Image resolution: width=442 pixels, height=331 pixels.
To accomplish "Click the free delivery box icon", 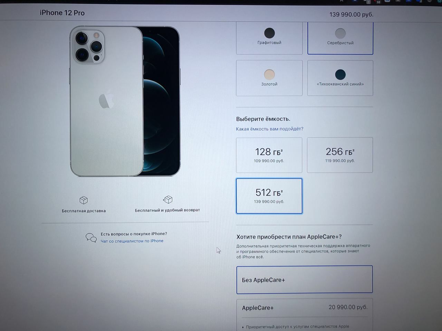I will pyautogui.click(x=84, y=200).
